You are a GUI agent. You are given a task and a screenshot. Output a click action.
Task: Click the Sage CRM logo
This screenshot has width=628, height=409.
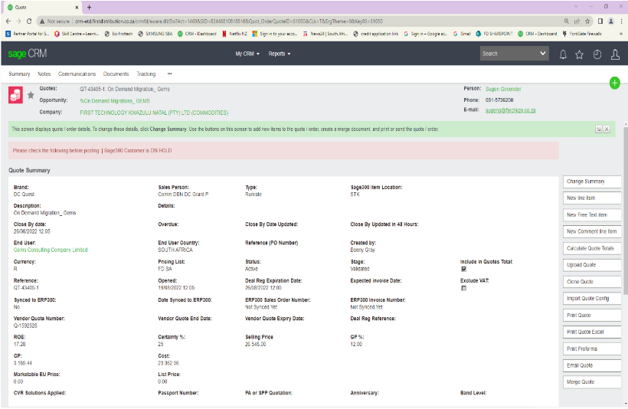(28, 54)
